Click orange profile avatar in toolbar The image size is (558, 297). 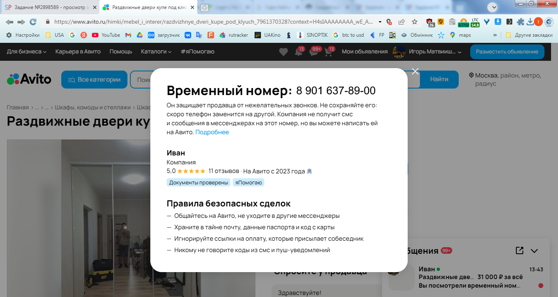[x=538, y=22]
